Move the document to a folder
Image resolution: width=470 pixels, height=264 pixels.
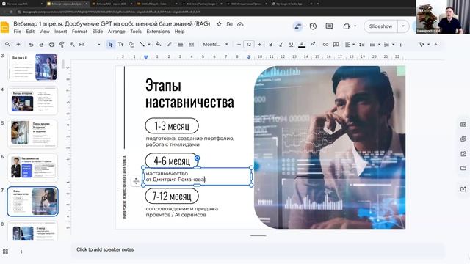pos(230,24)
